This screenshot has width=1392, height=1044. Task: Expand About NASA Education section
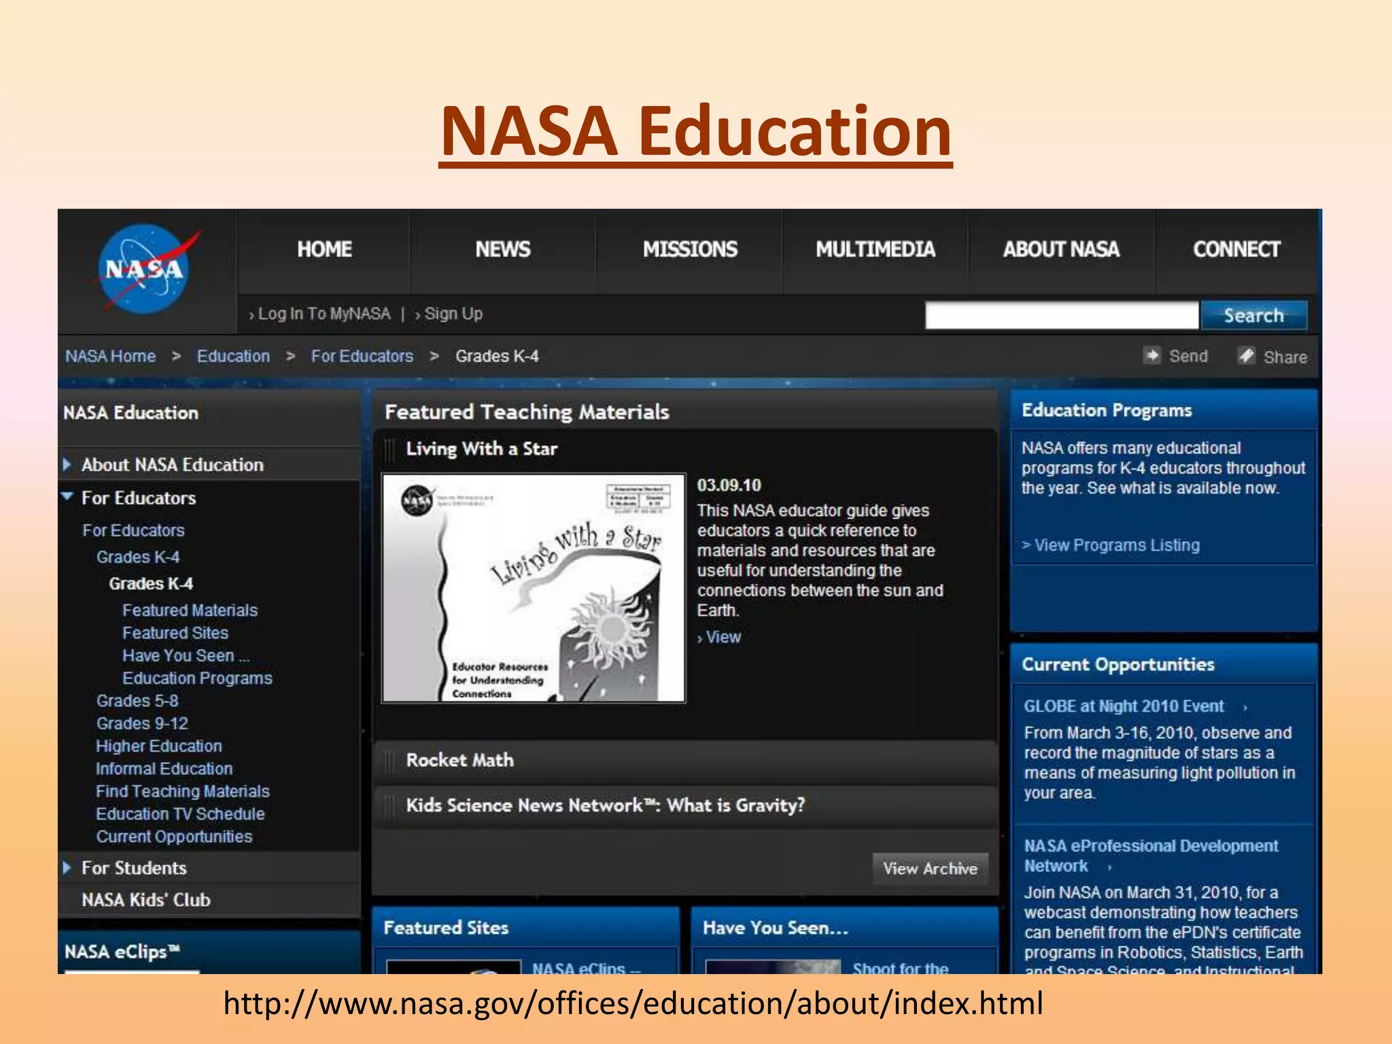pos(67,465)
